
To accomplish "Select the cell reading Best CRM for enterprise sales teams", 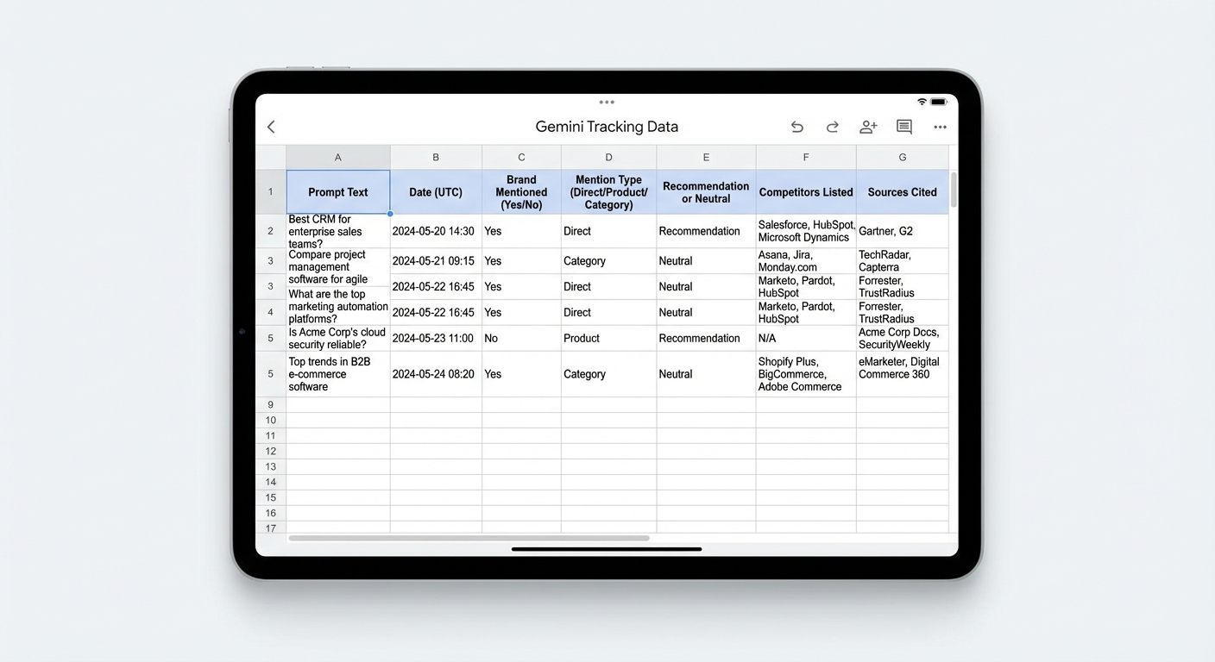I will click(x=337, y=231).
